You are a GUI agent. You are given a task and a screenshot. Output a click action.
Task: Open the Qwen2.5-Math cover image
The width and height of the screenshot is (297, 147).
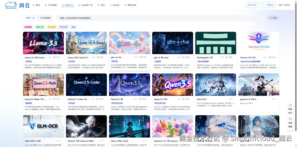43,85
